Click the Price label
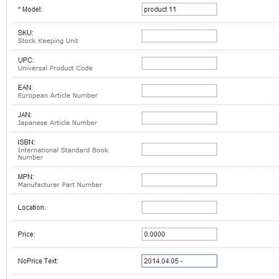The image size is (279, 279). tap(26, 234)
